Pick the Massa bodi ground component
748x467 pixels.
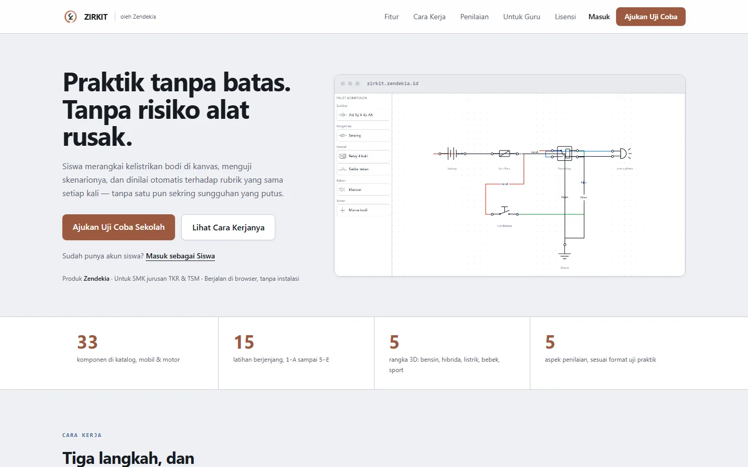[x=363, y=210]
